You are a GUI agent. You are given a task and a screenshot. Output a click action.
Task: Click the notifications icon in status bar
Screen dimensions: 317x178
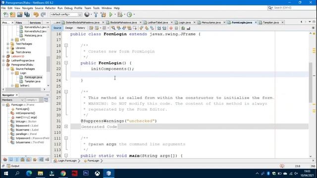282,166
